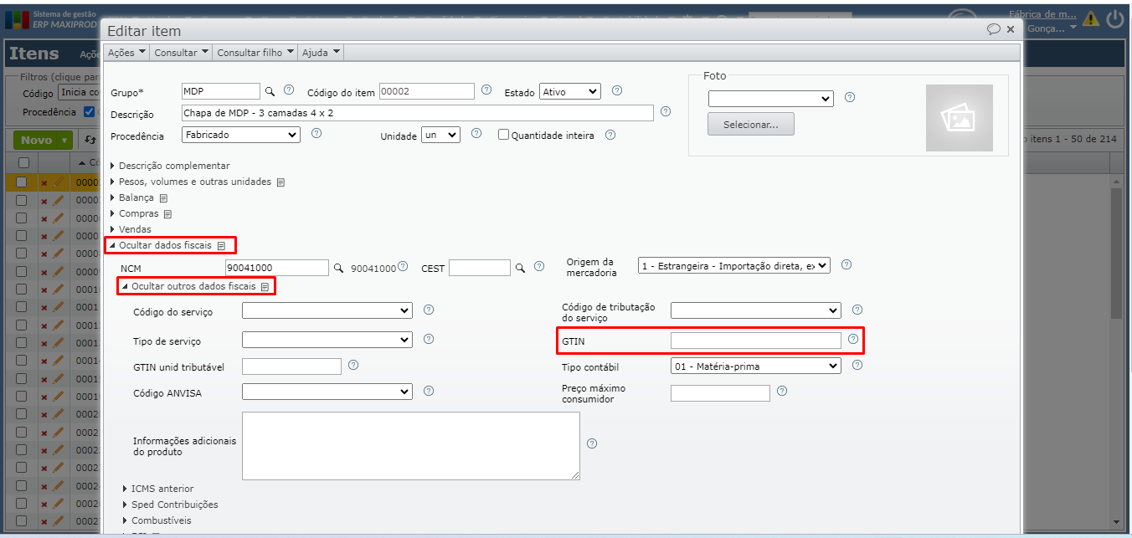1132x538 pixels.
Task: Click help icon next to Procedência dropdown
Action: (316, 133)
